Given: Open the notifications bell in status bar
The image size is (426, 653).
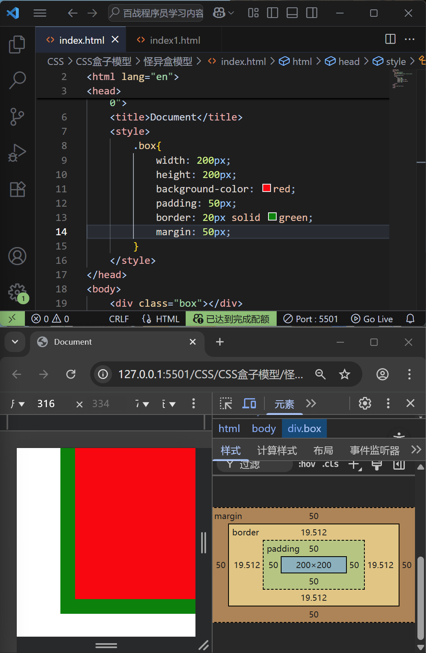Looking at the screenshot, I should (x=410, y=319).
